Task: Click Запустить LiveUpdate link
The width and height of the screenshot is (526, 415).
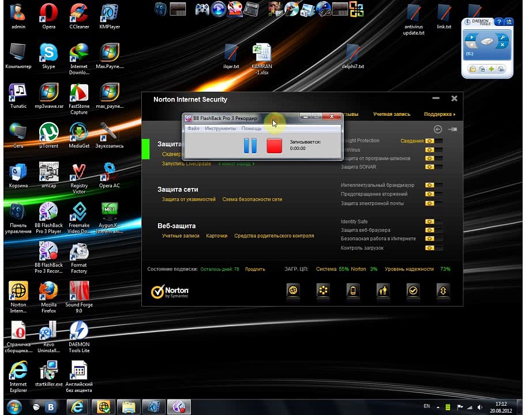Action: point(186,164)
